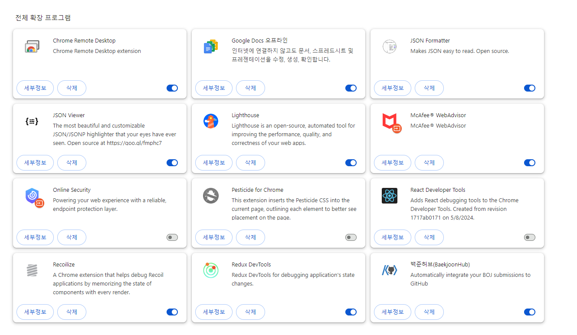Open 세부정보 for Redux DevTools
This screenshot has width=577, height=335.
pos(214,312)
